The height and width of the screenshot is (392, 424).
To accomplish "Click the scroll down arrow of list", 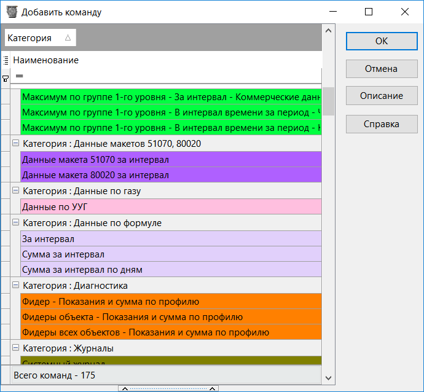I will point(329,377).
